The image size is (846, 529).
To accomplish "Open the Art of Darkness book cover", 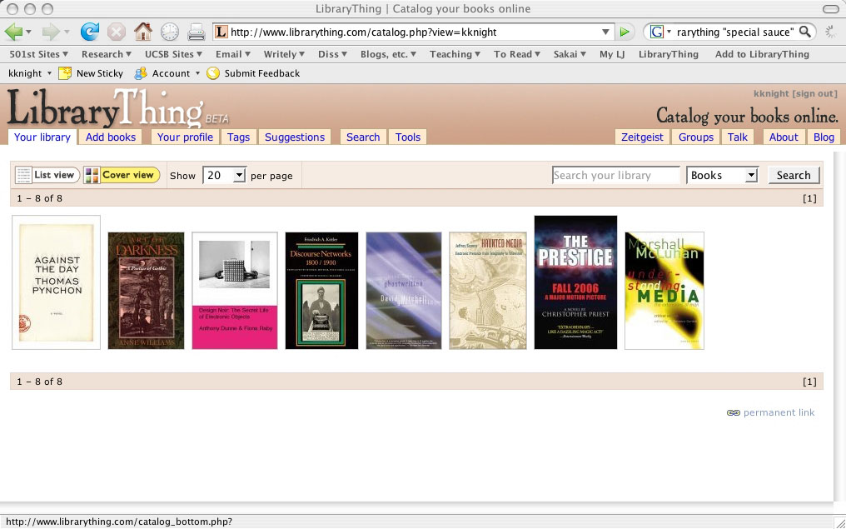I will tap(146, 291).
